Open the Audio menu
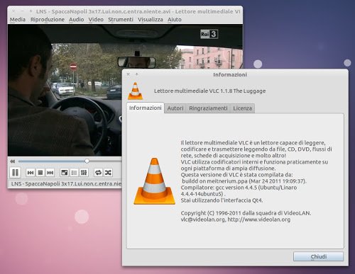 pos(77,19)
